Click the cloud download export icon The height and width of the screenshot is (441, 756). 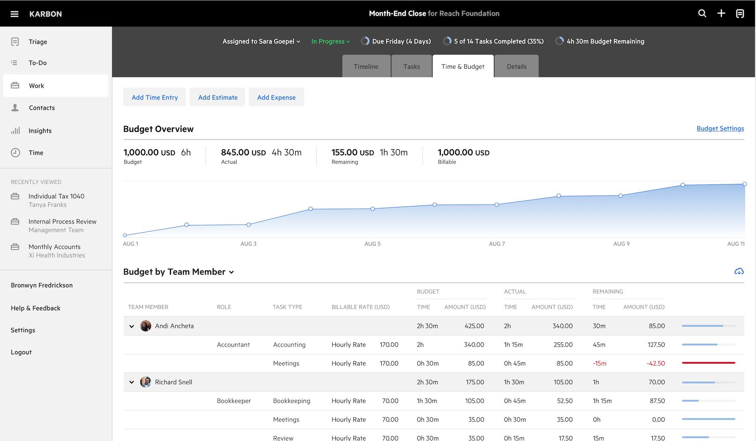(739, 272)
